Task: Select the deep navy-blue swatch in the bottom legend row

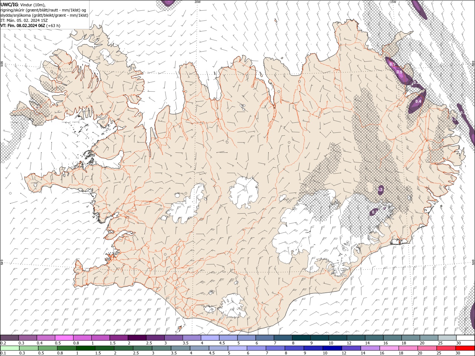Action: pos(332,348)
